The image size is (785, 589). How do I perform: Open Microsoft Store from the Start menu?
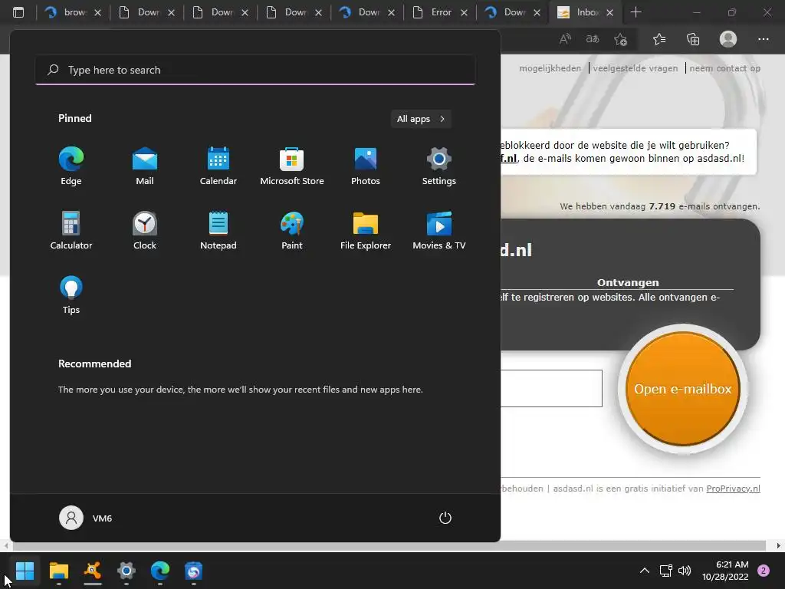click(x=292, y=166)
